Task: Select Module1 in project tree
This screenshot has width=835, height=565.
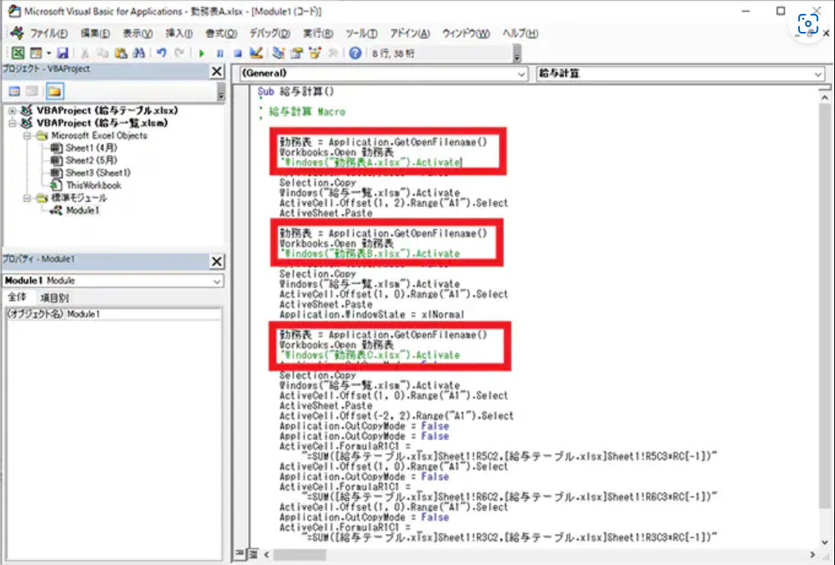Action: click(x=82, y=210)
